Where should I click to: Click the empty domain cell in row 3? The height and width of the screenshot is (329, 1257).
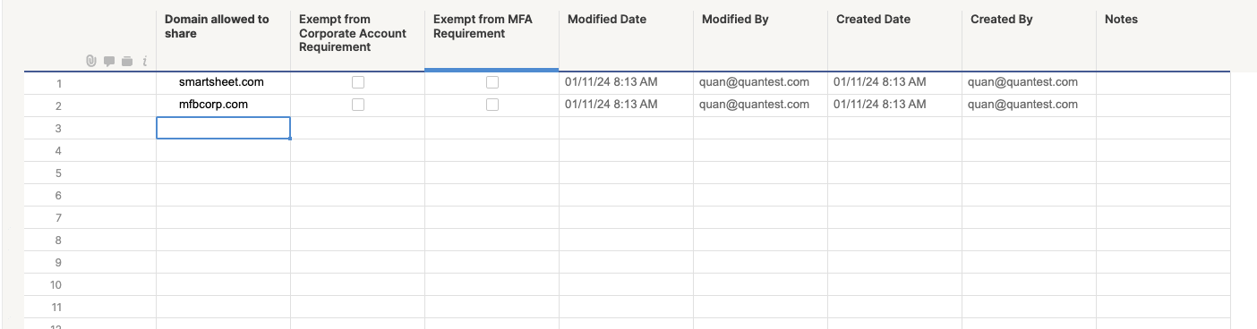pyautogui.click(x=224, y=128)
